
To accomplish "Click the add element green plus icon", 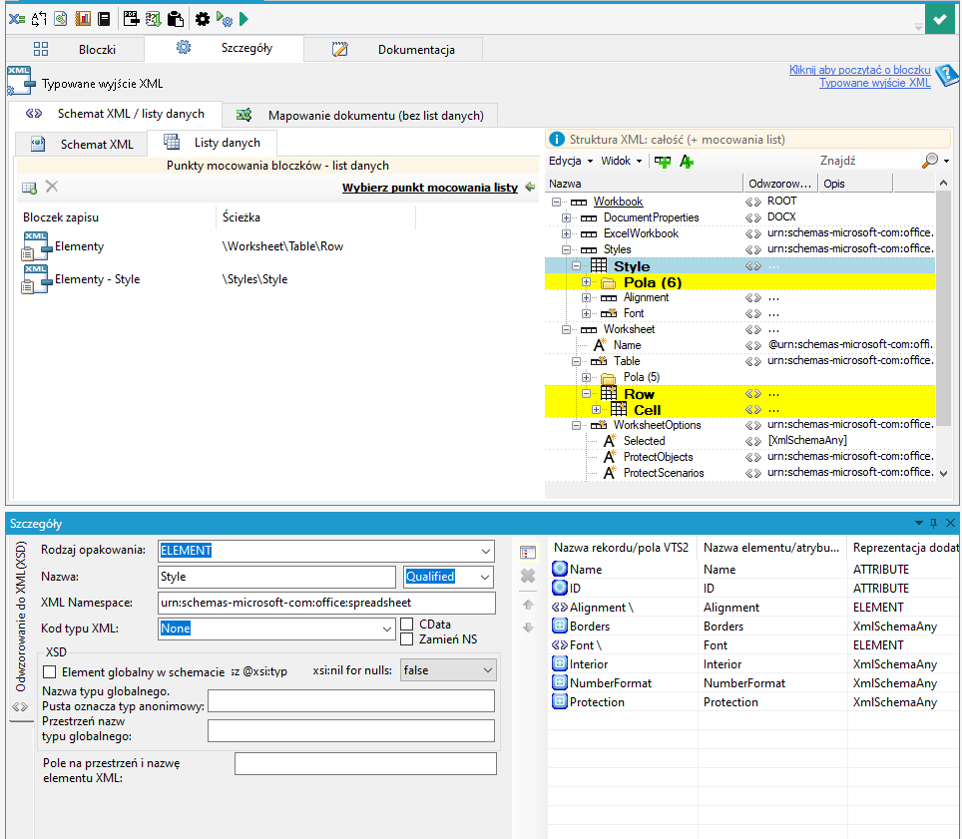I will pos(663,162).
